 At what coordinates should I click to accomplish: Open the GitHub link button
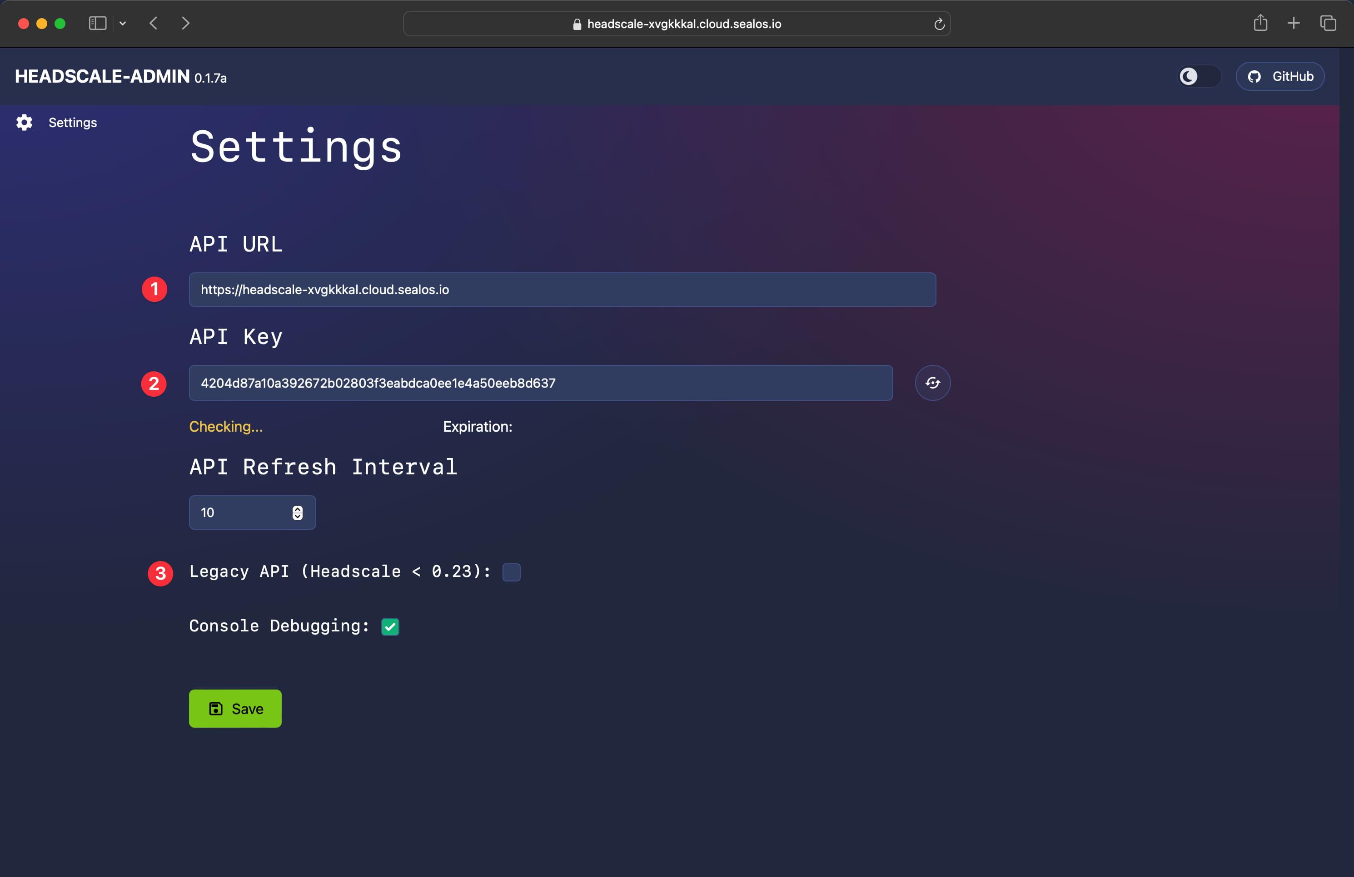(x=1279, y=76)
